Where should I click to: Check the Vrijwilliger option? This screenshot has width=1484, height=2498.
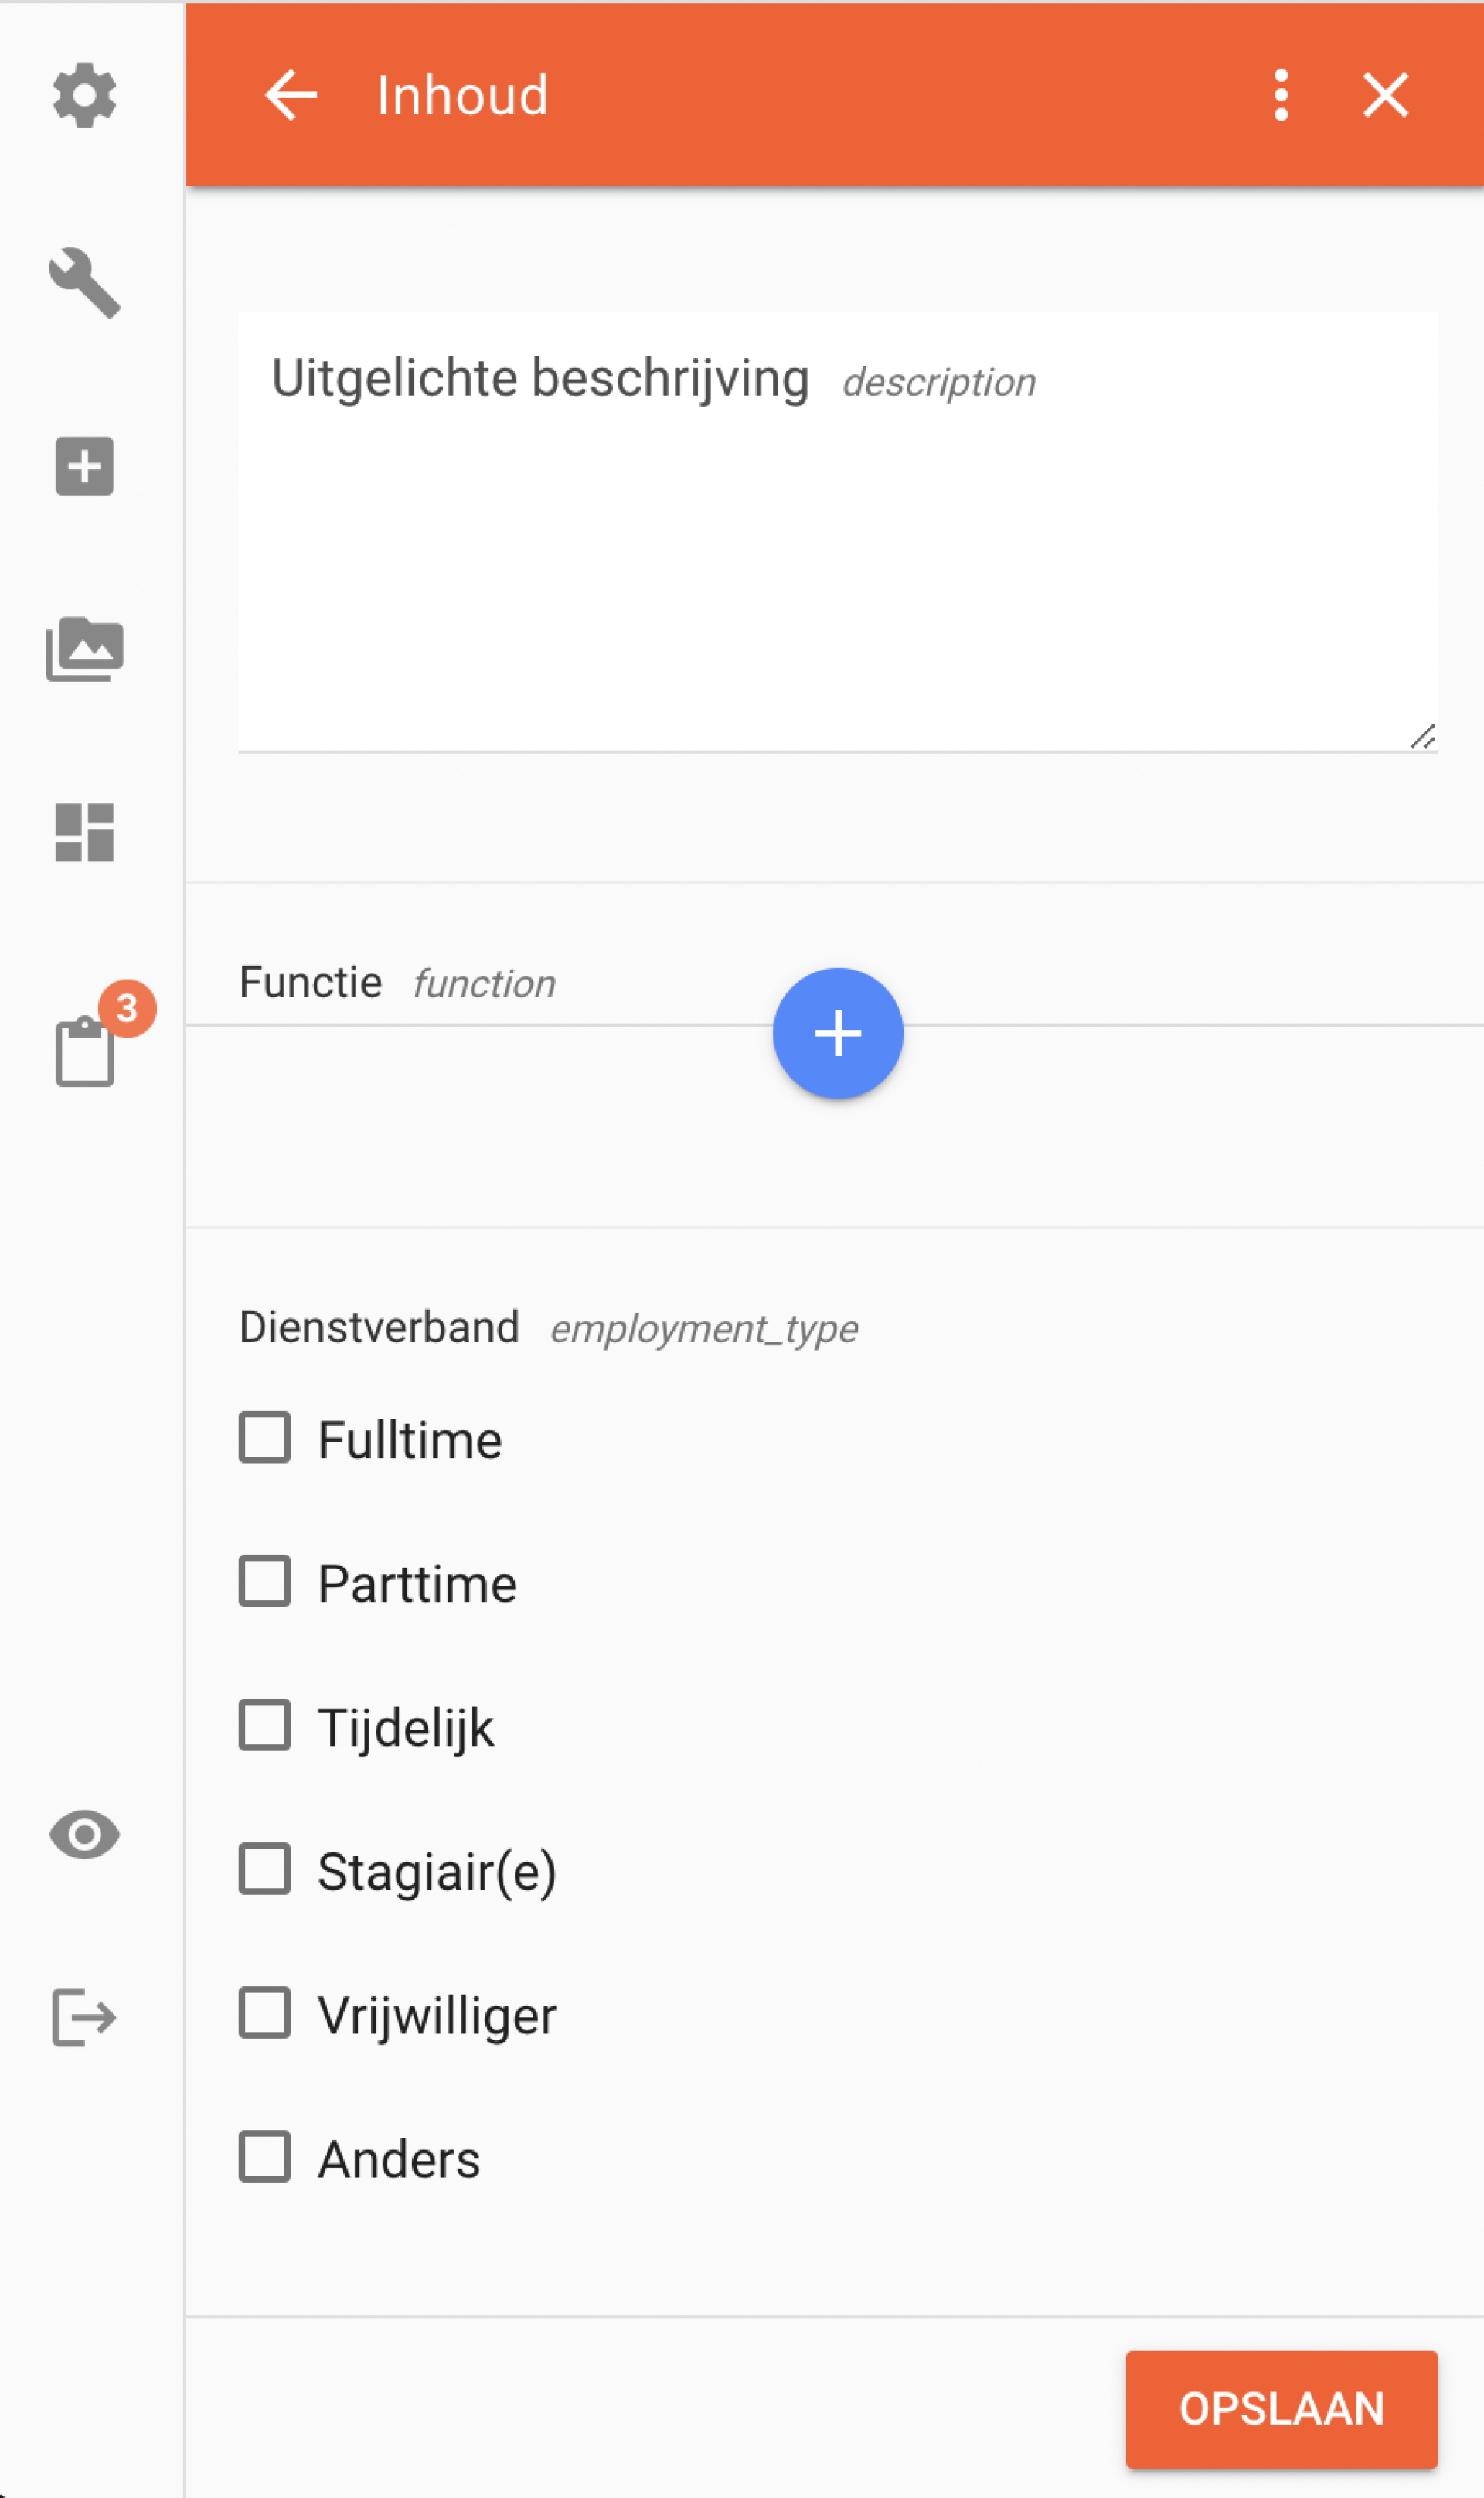click(x=265, y=2014)
